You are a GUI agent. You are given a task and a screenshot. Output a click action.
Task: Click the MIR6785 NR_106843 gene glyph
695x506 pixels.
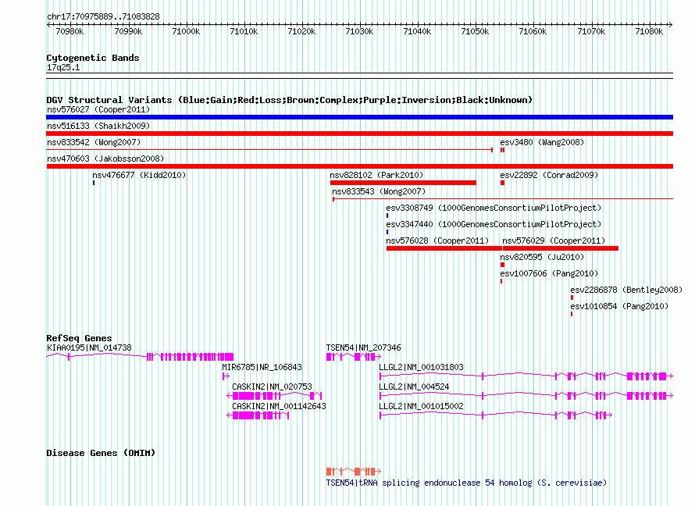tap(226, 376)
